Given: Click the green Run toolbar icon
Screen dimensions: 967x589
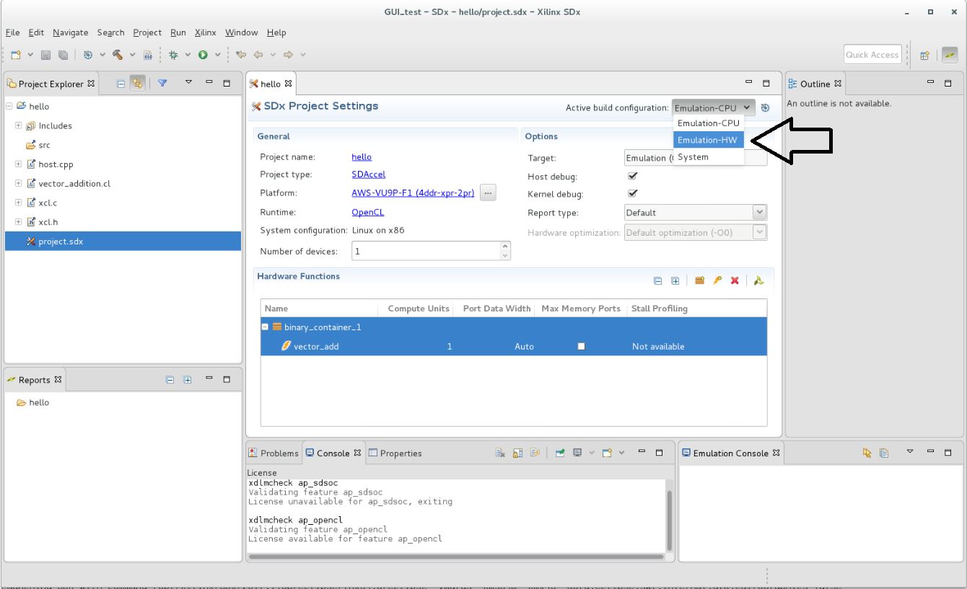Looking at the screenshot, I should pos(204,55).
